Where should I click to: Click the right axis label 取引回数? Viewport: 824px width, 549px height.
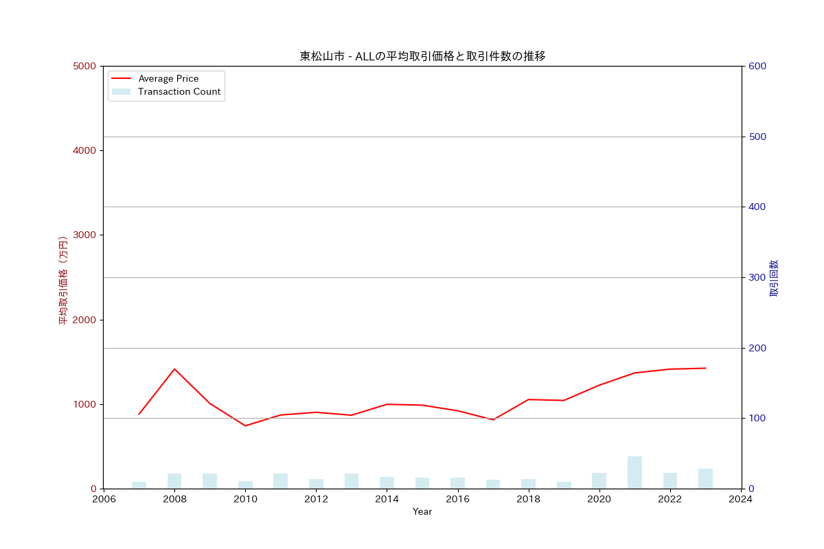coord(774,278)
